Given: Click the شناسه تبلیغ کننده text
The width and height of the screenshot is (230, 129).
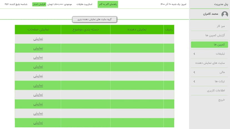Looking at the screenshot, I should pyautogui.click(x=16, y=4).
